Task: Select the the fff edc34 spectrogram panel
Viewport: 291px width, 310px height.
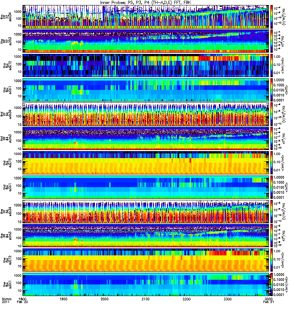Action: (146, 211)
